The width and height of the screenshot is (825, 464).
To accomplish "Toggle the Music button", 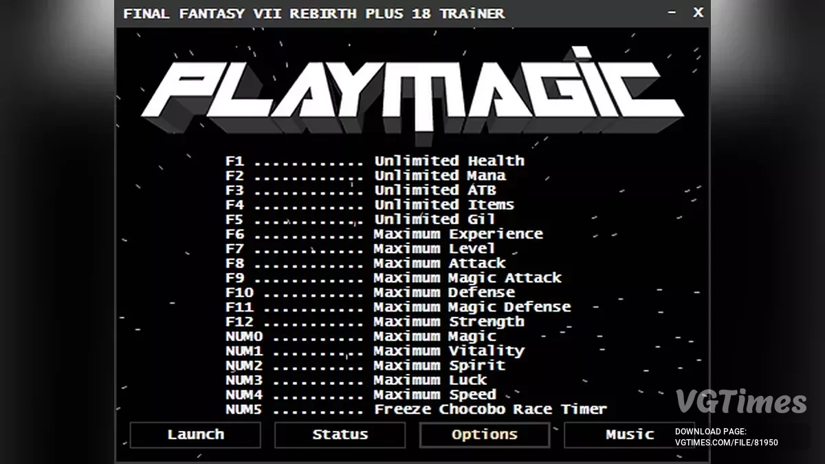I will [x=629, y=434].
